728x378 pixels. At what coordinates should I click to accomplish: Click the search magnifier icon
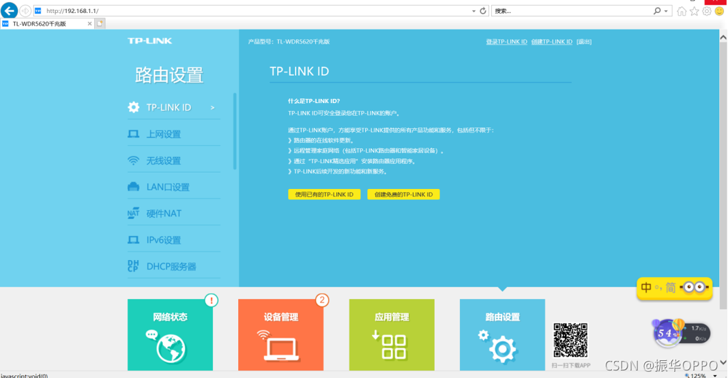coord(657,11)
